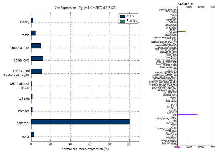
Task: Click the 'Males' legend label
Action: tap(130, 16)
